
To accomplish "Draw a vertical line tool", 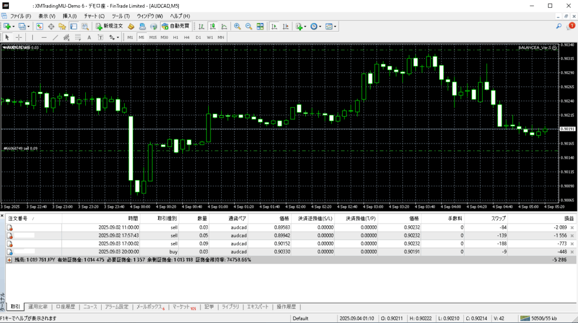I will (32, 37).
